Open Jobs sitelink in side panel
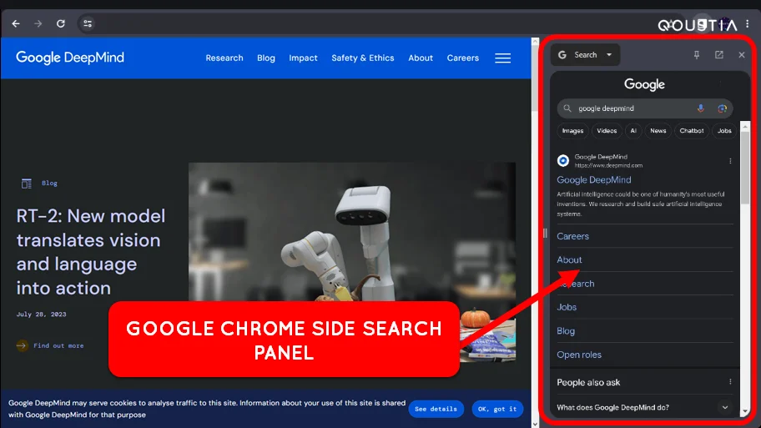 pyautogui.click(x=567, y=307)
